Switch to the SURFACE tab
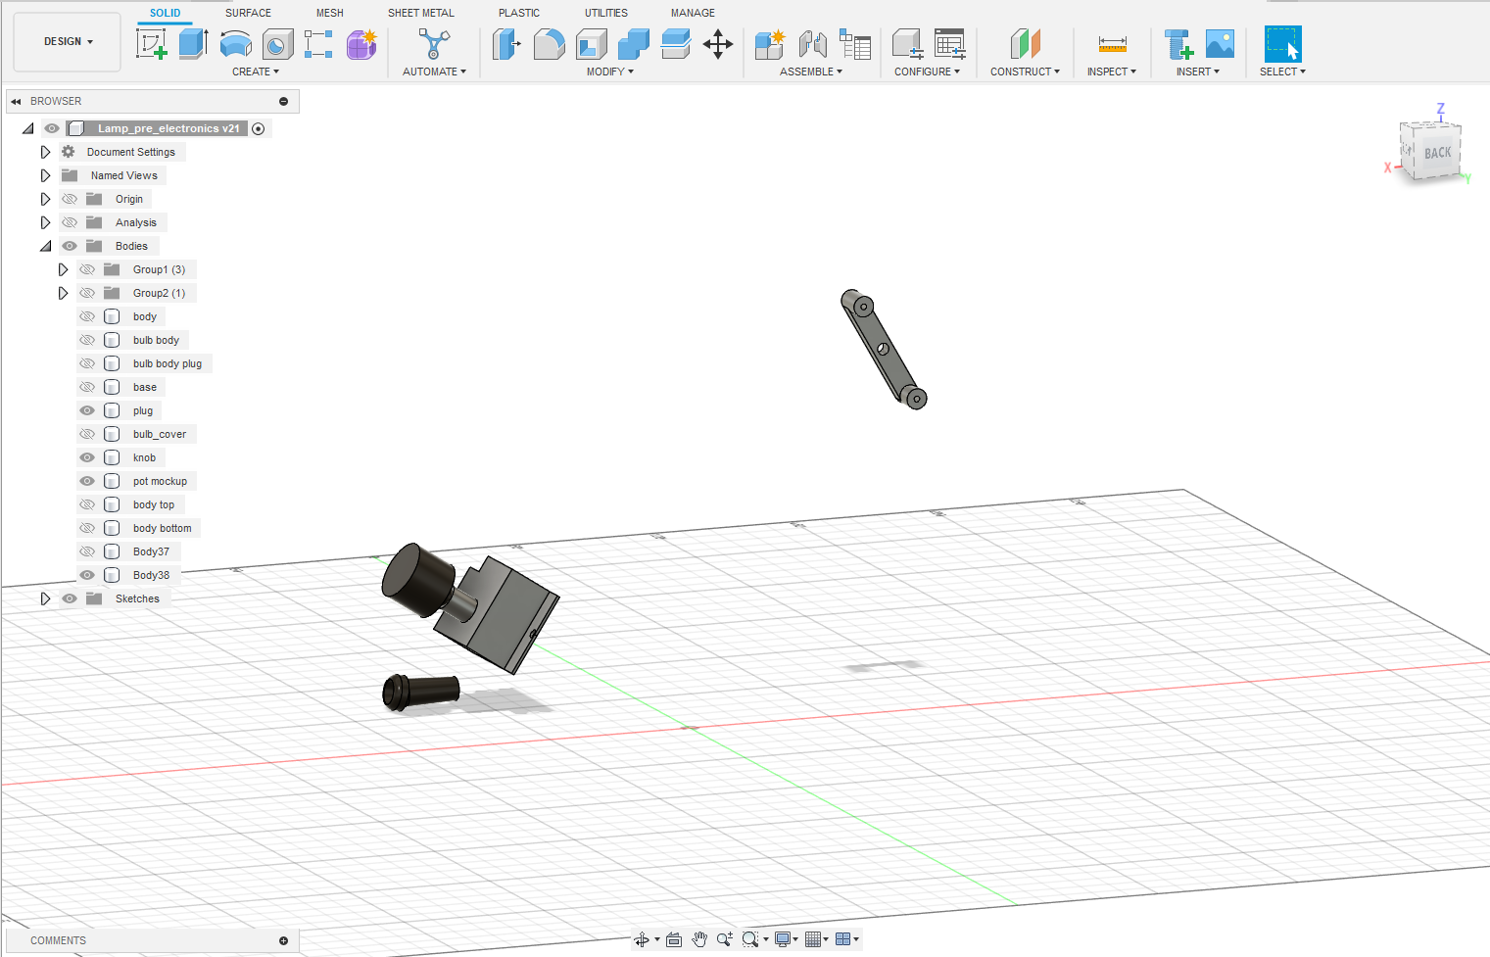 point(248,13)
